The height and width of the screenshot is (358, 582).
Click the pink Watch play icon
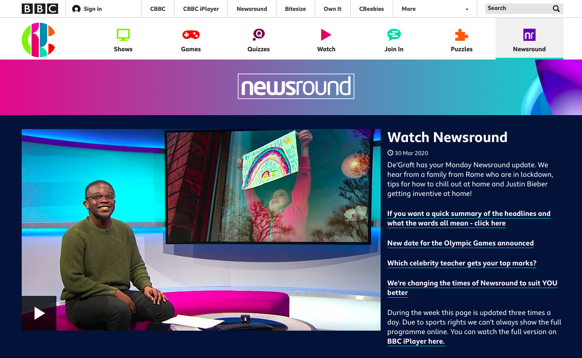pos(326,35)
